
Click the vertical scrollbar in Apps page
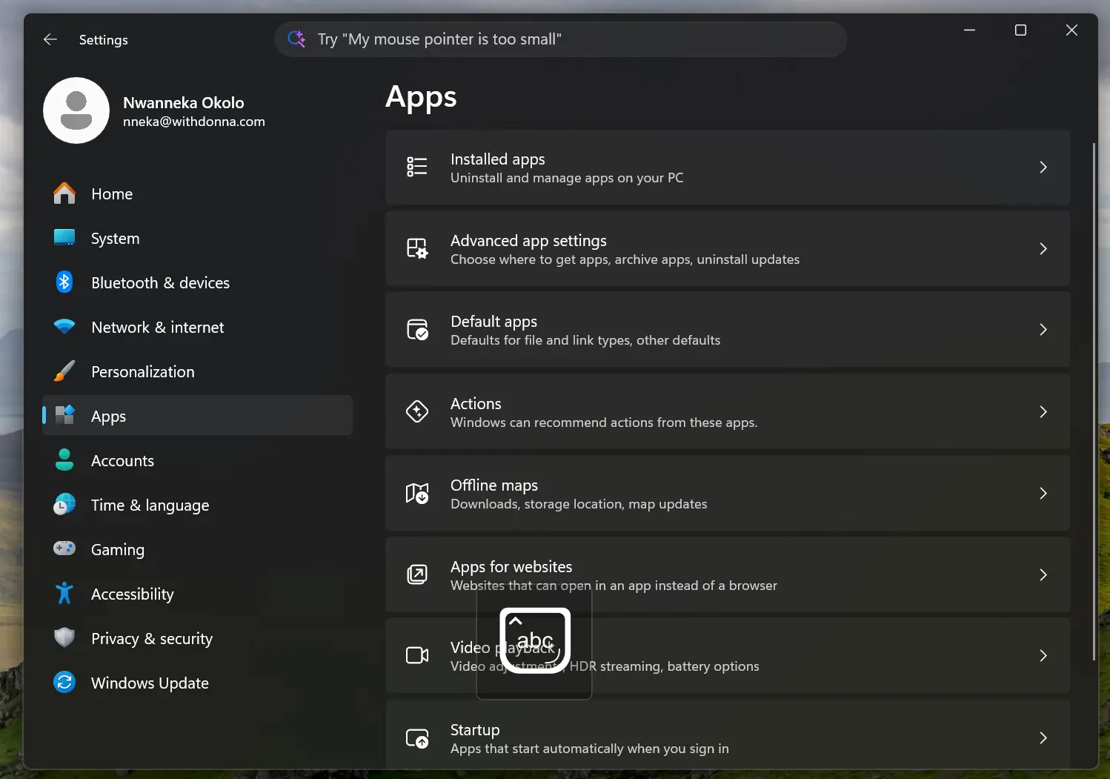[1094, 401]
